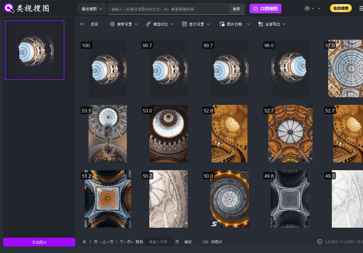
Task: Click the user account icon
Action: pos(307,9)
